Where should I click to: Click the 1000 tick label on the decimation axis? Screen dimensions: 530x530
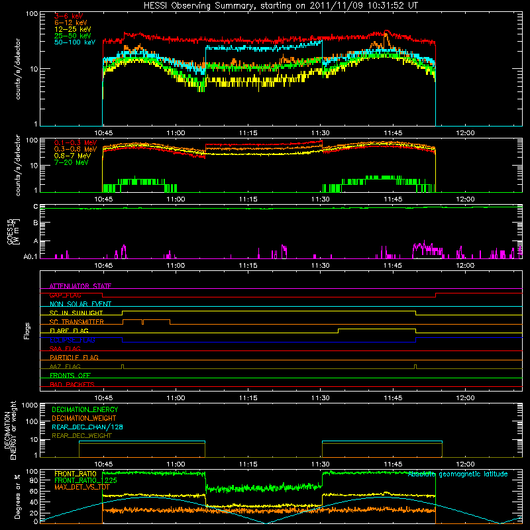click(30, 405)
